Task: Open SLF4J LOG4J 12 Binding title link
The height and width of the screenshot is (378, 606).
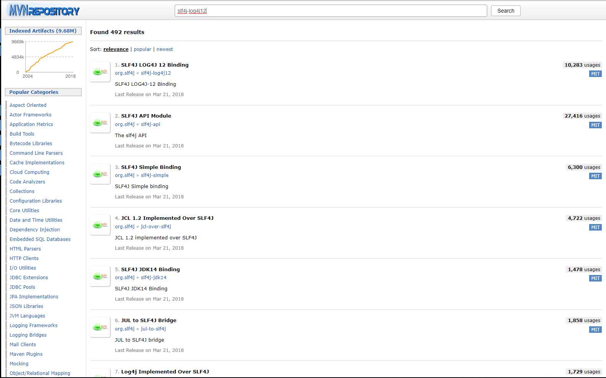Action: point(155,65)
